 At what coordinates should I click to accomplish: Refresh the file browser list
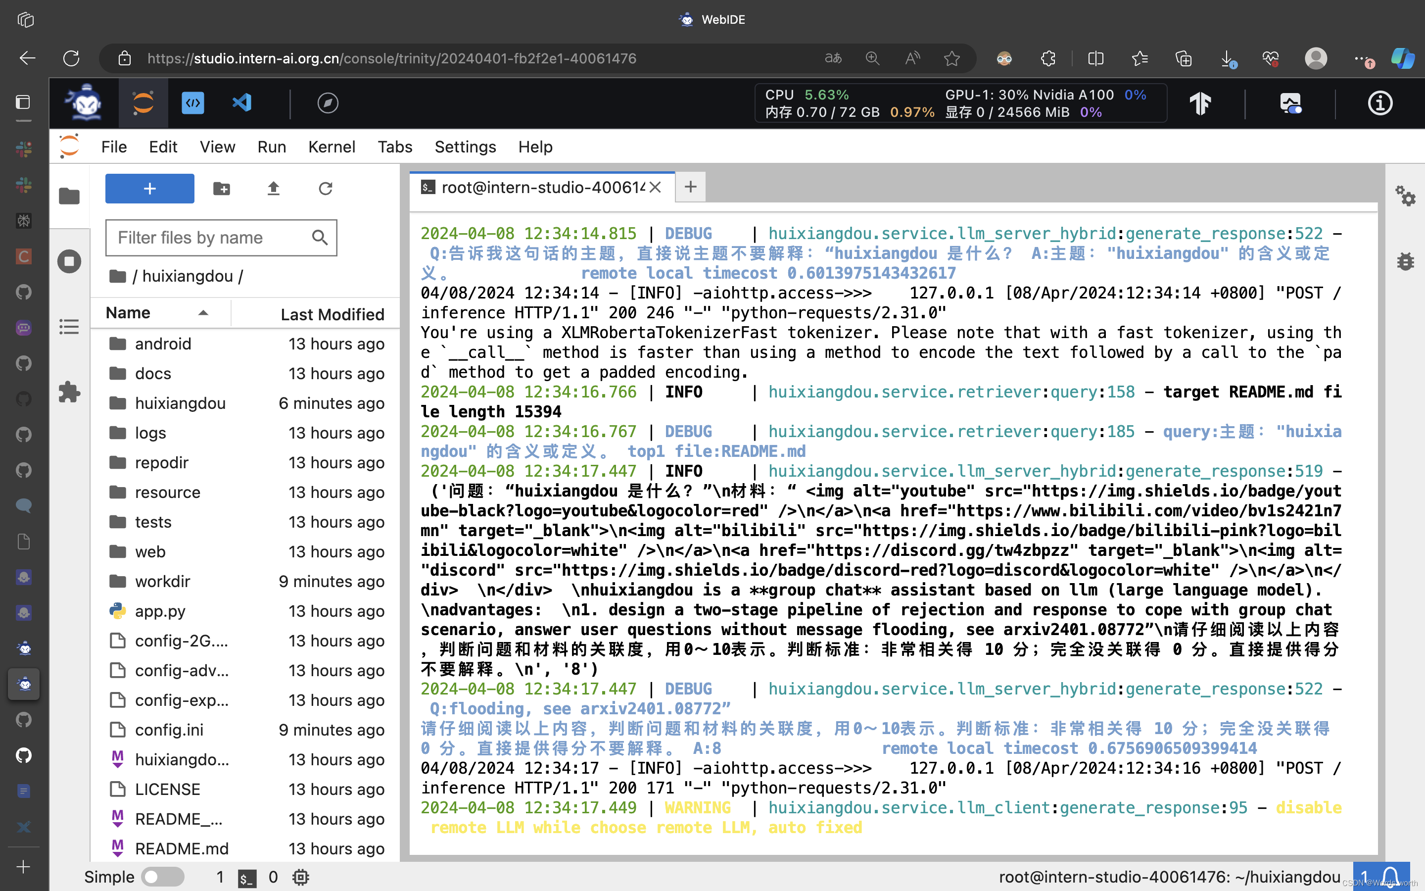click(325, 189)
